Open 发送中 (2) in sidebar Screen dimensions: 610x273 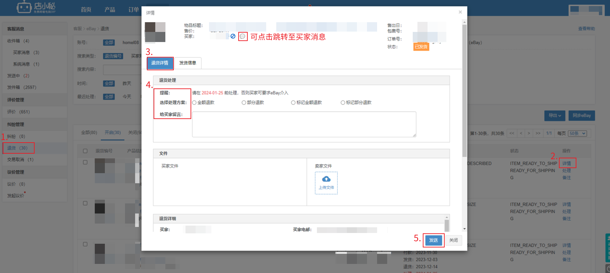18,76
